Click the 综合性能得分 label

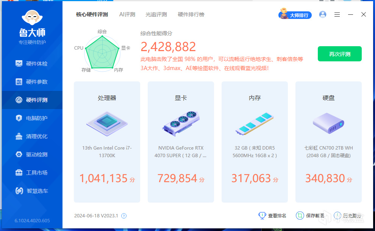[156, 33]
